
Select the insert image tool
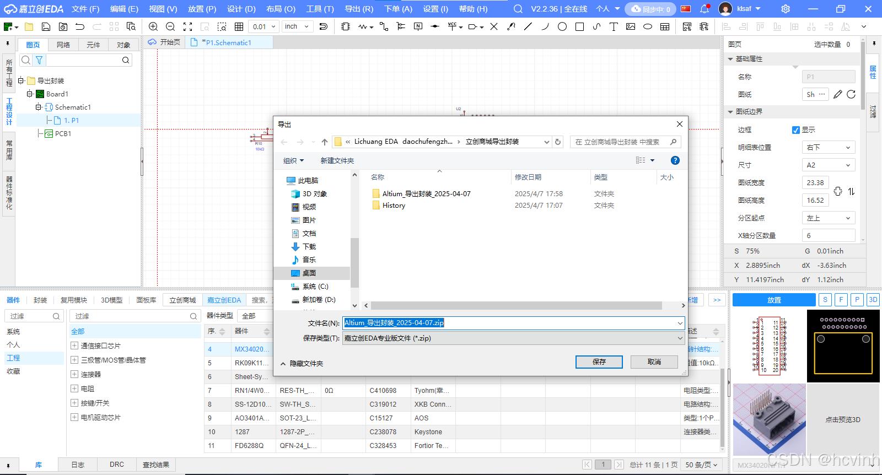(631, 26)
